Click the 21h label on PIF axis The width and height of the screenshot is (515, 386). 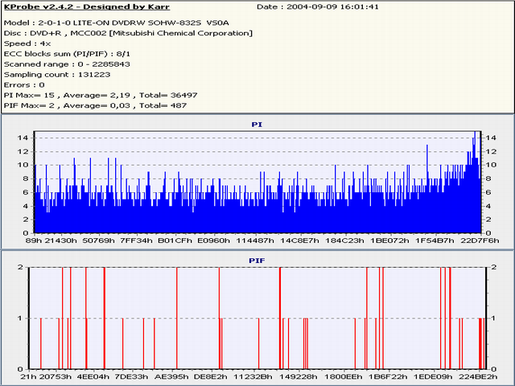pyautogui.click(x=28, y=376)
